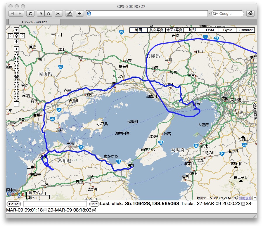Decrease text size with small A button
The image size is (263, 227).
[x=41, y=13]
